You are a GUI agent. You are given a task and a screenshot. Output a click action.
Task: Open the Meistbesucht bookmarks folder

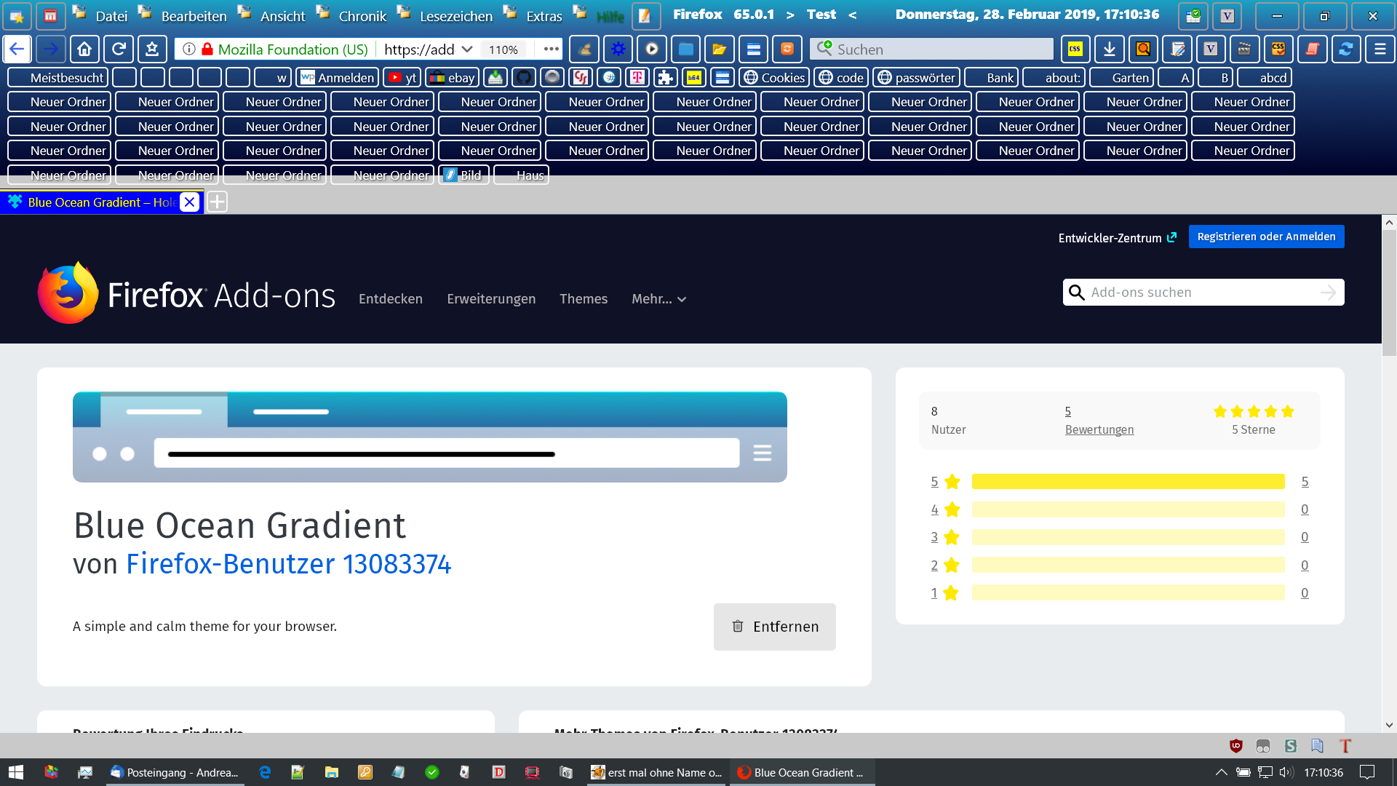(x=58, y=77)
